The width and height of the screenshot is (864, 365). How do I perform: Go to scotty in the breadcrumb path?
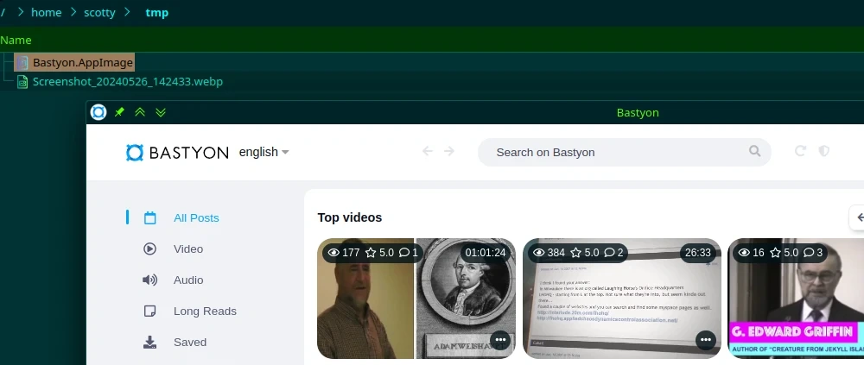click(x=99, y=13)
